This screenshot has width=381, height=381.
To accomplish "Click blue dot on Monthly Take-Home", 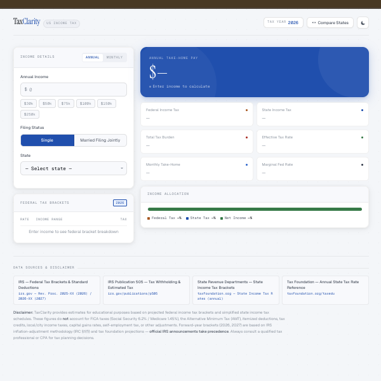I will point(246,164).
